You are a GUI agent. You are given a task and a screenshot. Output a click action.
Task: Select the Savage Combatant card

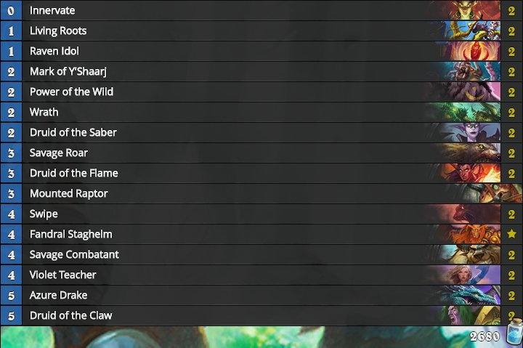[218, 254]
